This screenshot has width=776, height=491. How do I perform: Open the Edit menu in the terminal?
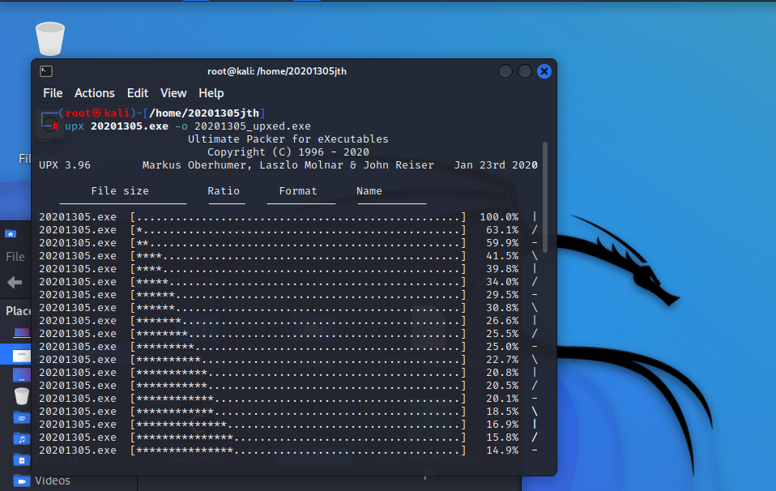click(x=138, y=93)
